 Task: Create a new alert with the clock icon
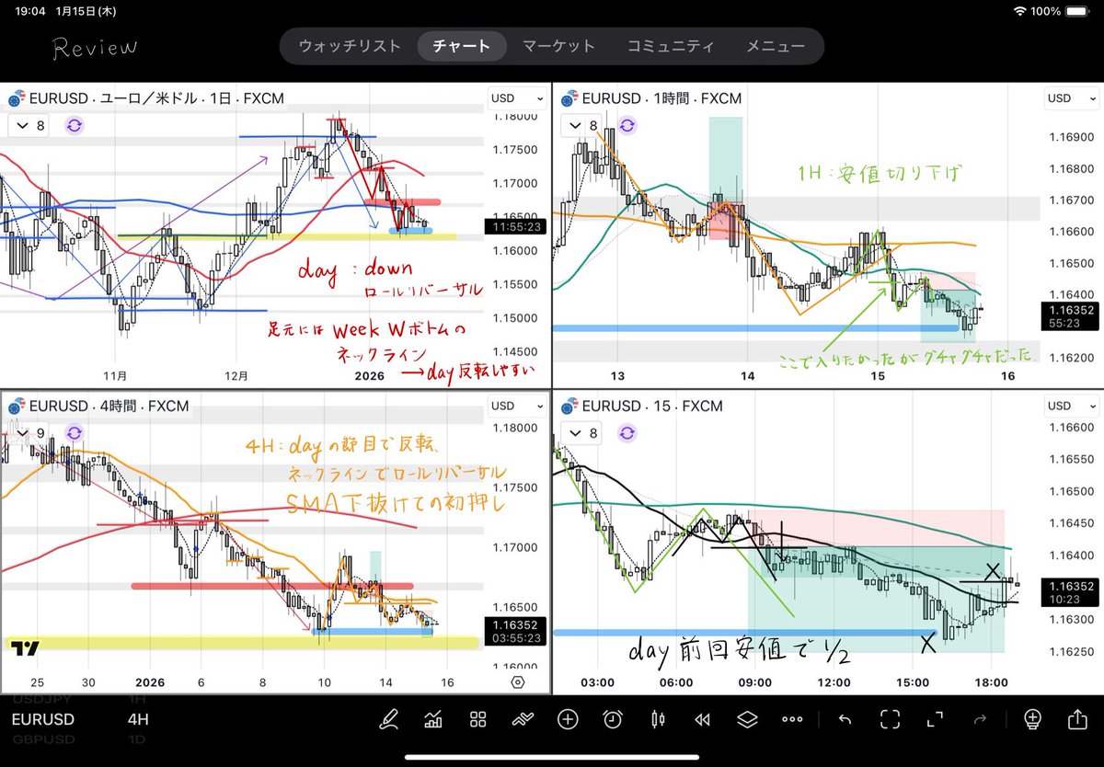[x=613, y=719]
